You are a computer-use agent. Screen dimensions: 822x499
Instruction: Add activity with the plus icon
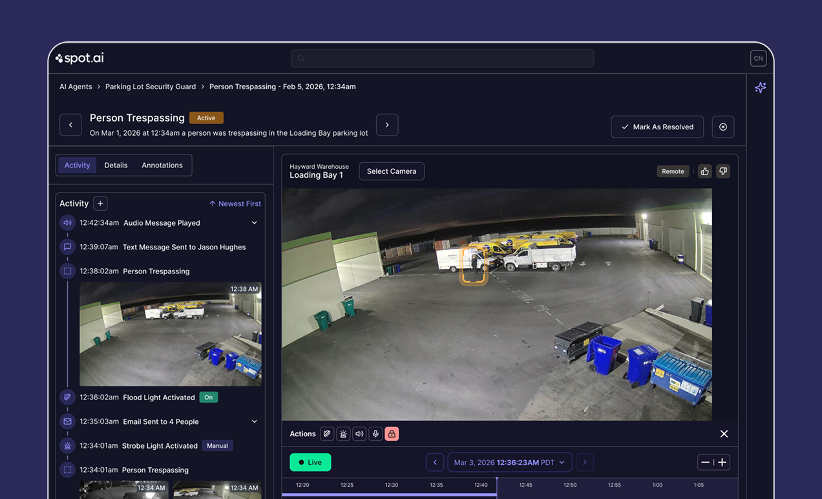tap(100, 204)
